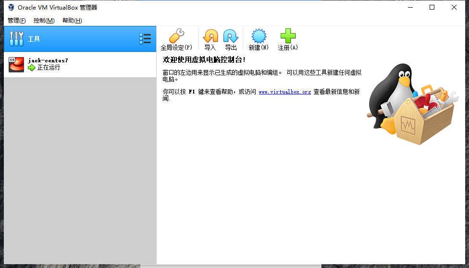Click the penguin toolbox welcome illustration
The height and width of the screenshot is (268, 469).
pos(412,104)
